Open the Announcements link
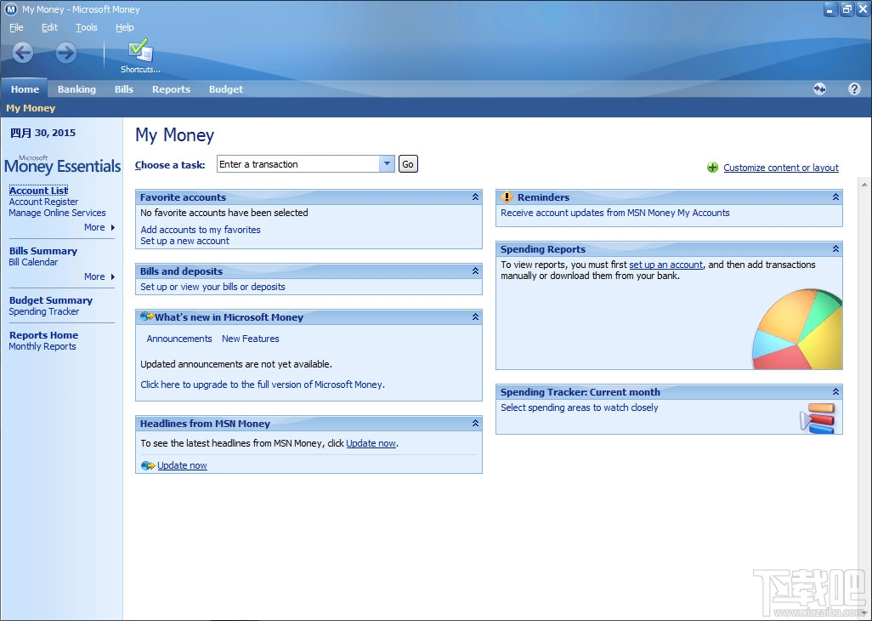This screenshot has height=621, width=872. click(x=179, y=339)
